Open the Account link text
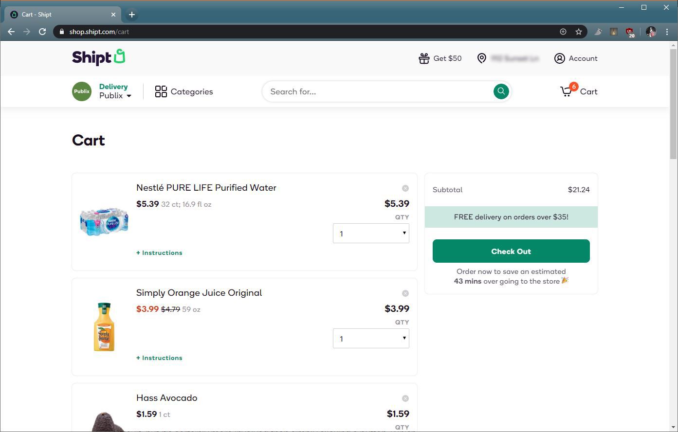This screenshot has width=678, height=432. pos(583,58)
